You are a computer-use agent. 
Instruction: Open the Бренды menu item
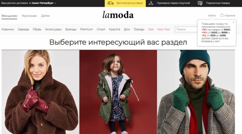pyautogui.click(x=71, y=29)
